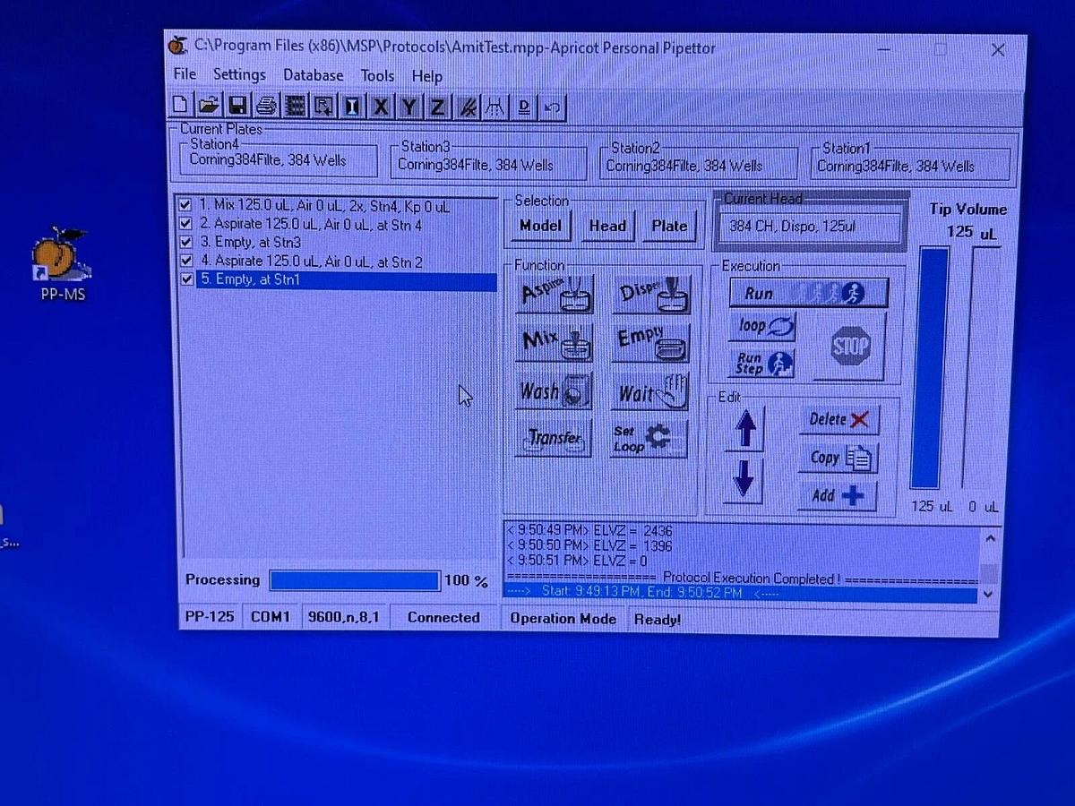The height and width of the screenshot is (806, 1075).
Task: Click the Station3 plate field
Action: (489, 165)
